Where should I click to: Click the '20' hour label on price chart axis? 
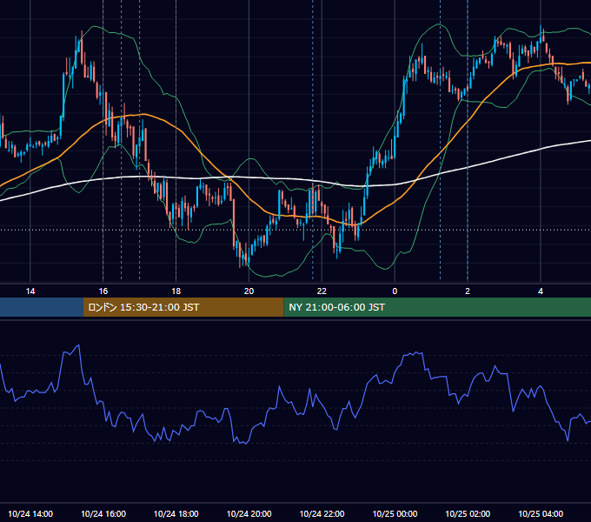(x=249, y=291)
